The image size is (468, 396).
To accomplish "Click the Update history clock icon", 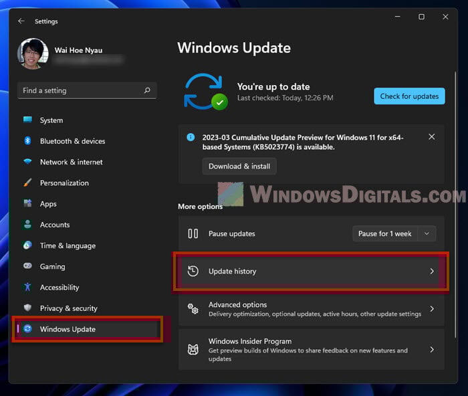I will (193, 271).
